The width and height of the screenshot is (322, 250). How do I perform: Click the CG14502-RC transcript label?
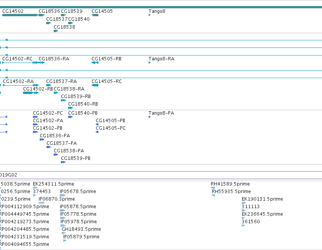pyautogui.click(x=17, y=59)
